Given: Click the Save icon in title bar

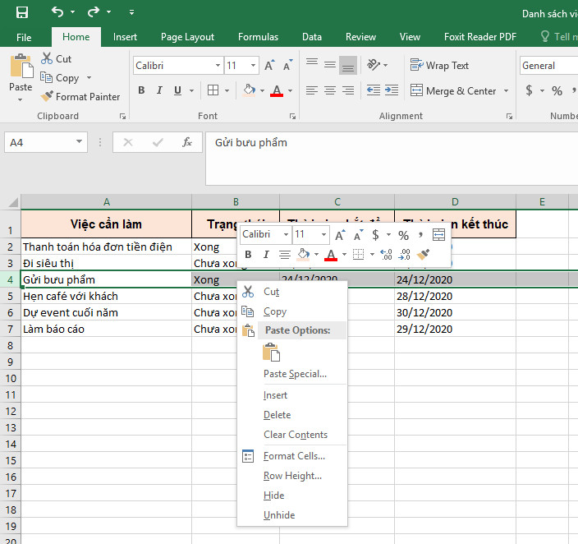Looking at the screenshot, I should (21, 12).
